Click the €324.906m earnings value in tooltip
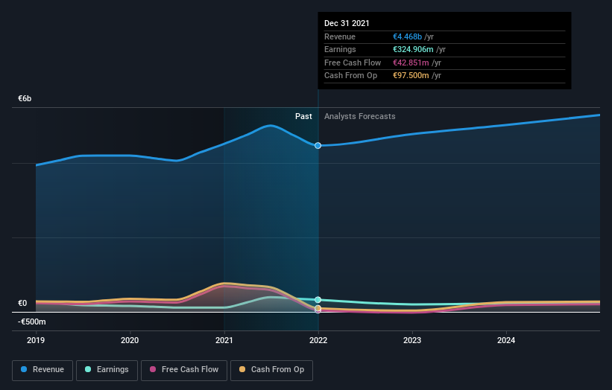The height and width of the screenshot is (390, 612). pyautogui.click(x=413, y=49)
